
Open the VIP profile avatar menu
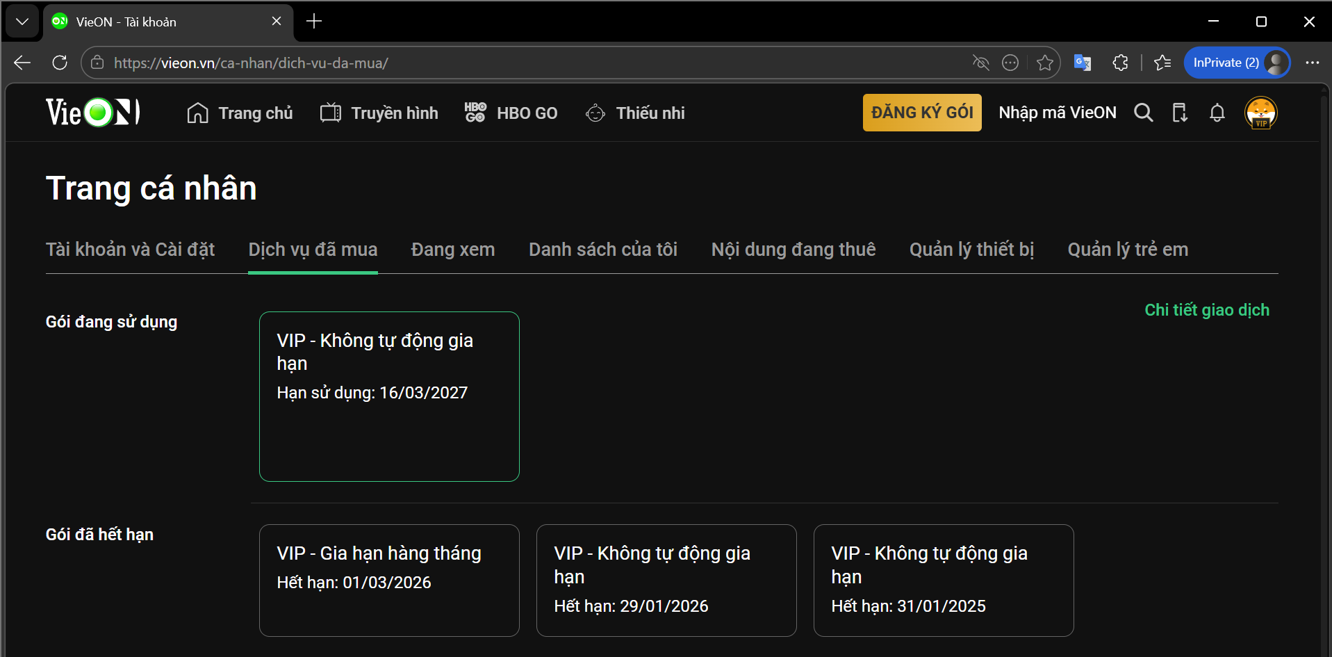pos(1261,113)
